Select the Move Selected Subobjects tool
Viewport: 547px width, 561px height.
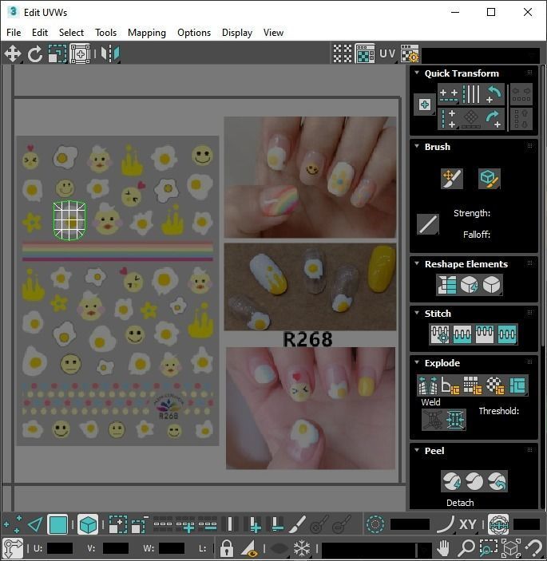13,54
